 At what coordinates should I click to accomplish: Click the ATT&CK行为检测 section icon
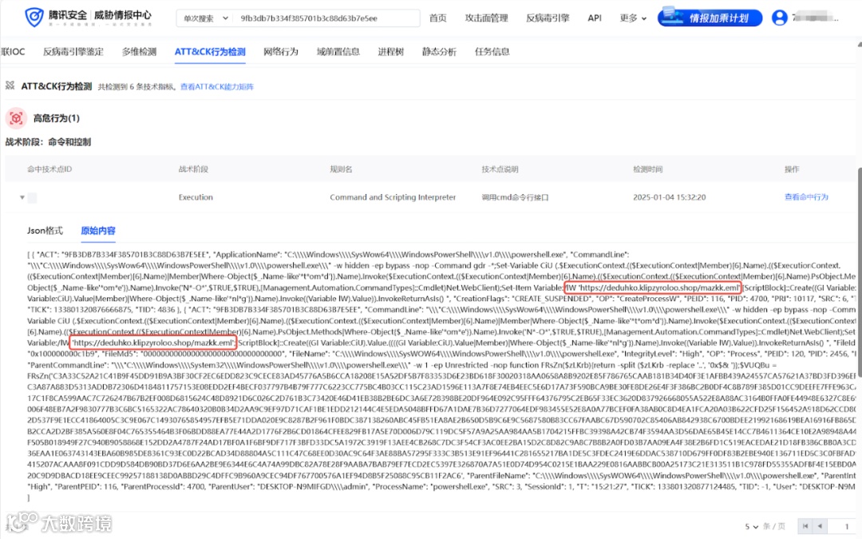[10, 85]
